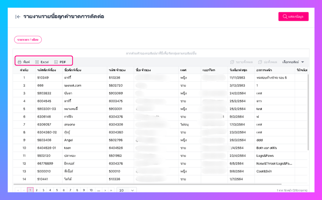Click the Print (พิมพ์) toolbar button
Viewport: 322px width, 200px height.
24,62
